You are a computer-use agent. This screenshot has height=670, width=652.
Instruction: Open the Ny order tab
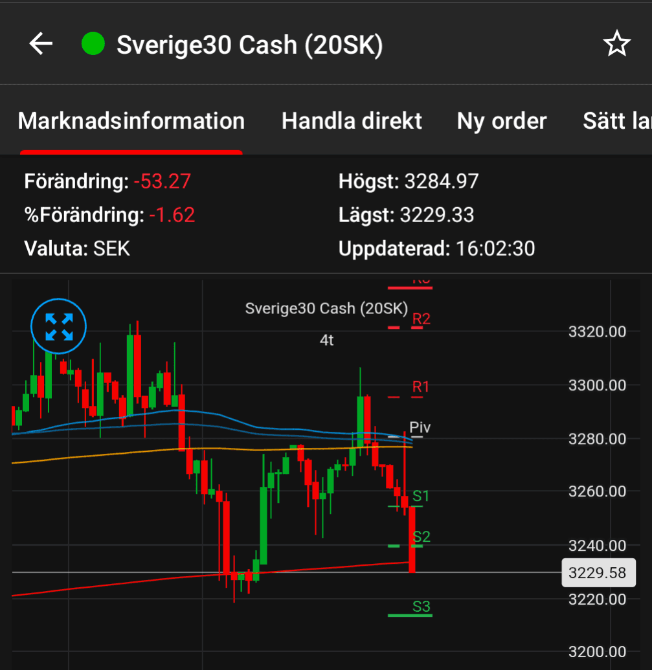(x=502, y=121)
